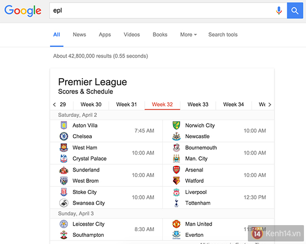Click the Chelsea club crest

click(x=64, y=136)
